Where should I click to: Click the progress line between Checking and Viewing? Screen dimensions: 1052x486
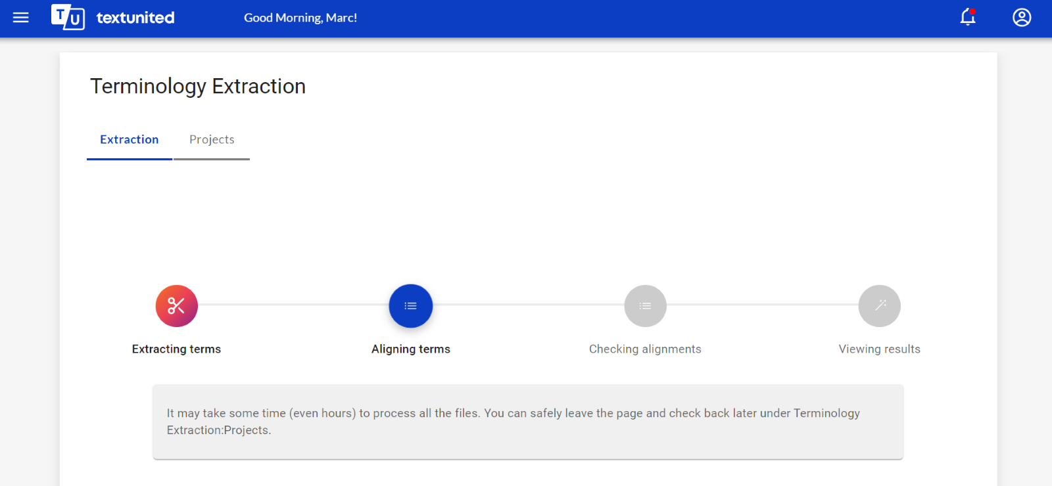tap(763, 305)
